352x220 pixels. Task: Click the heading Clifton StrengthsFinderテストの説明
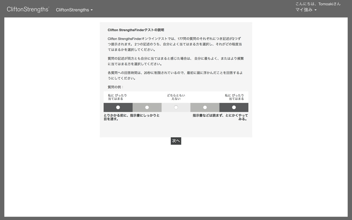click(x=136, y=30)
